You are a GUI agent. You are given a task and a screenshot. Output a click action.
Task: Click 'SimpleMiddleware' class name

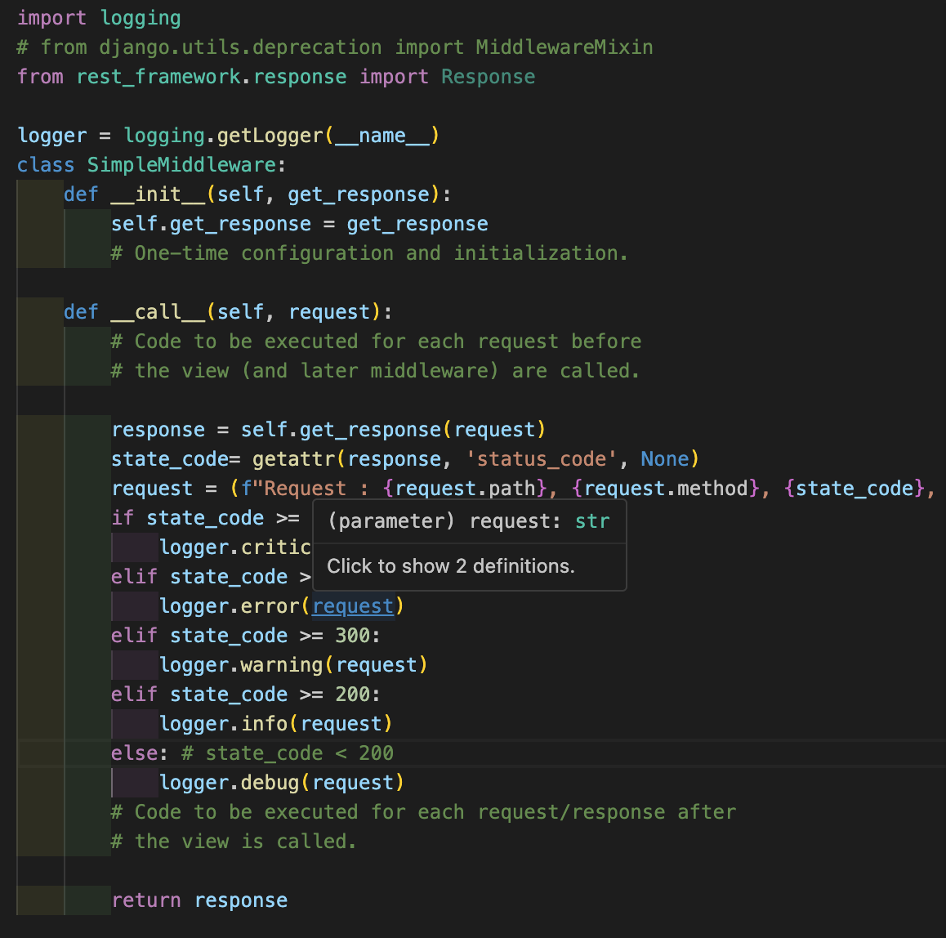181,165
